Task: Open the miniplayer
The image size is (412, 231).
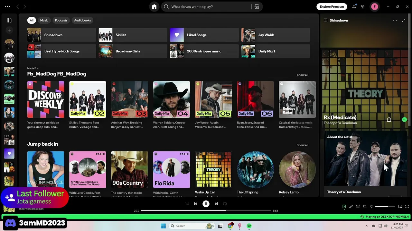Action: coord(400,207)
